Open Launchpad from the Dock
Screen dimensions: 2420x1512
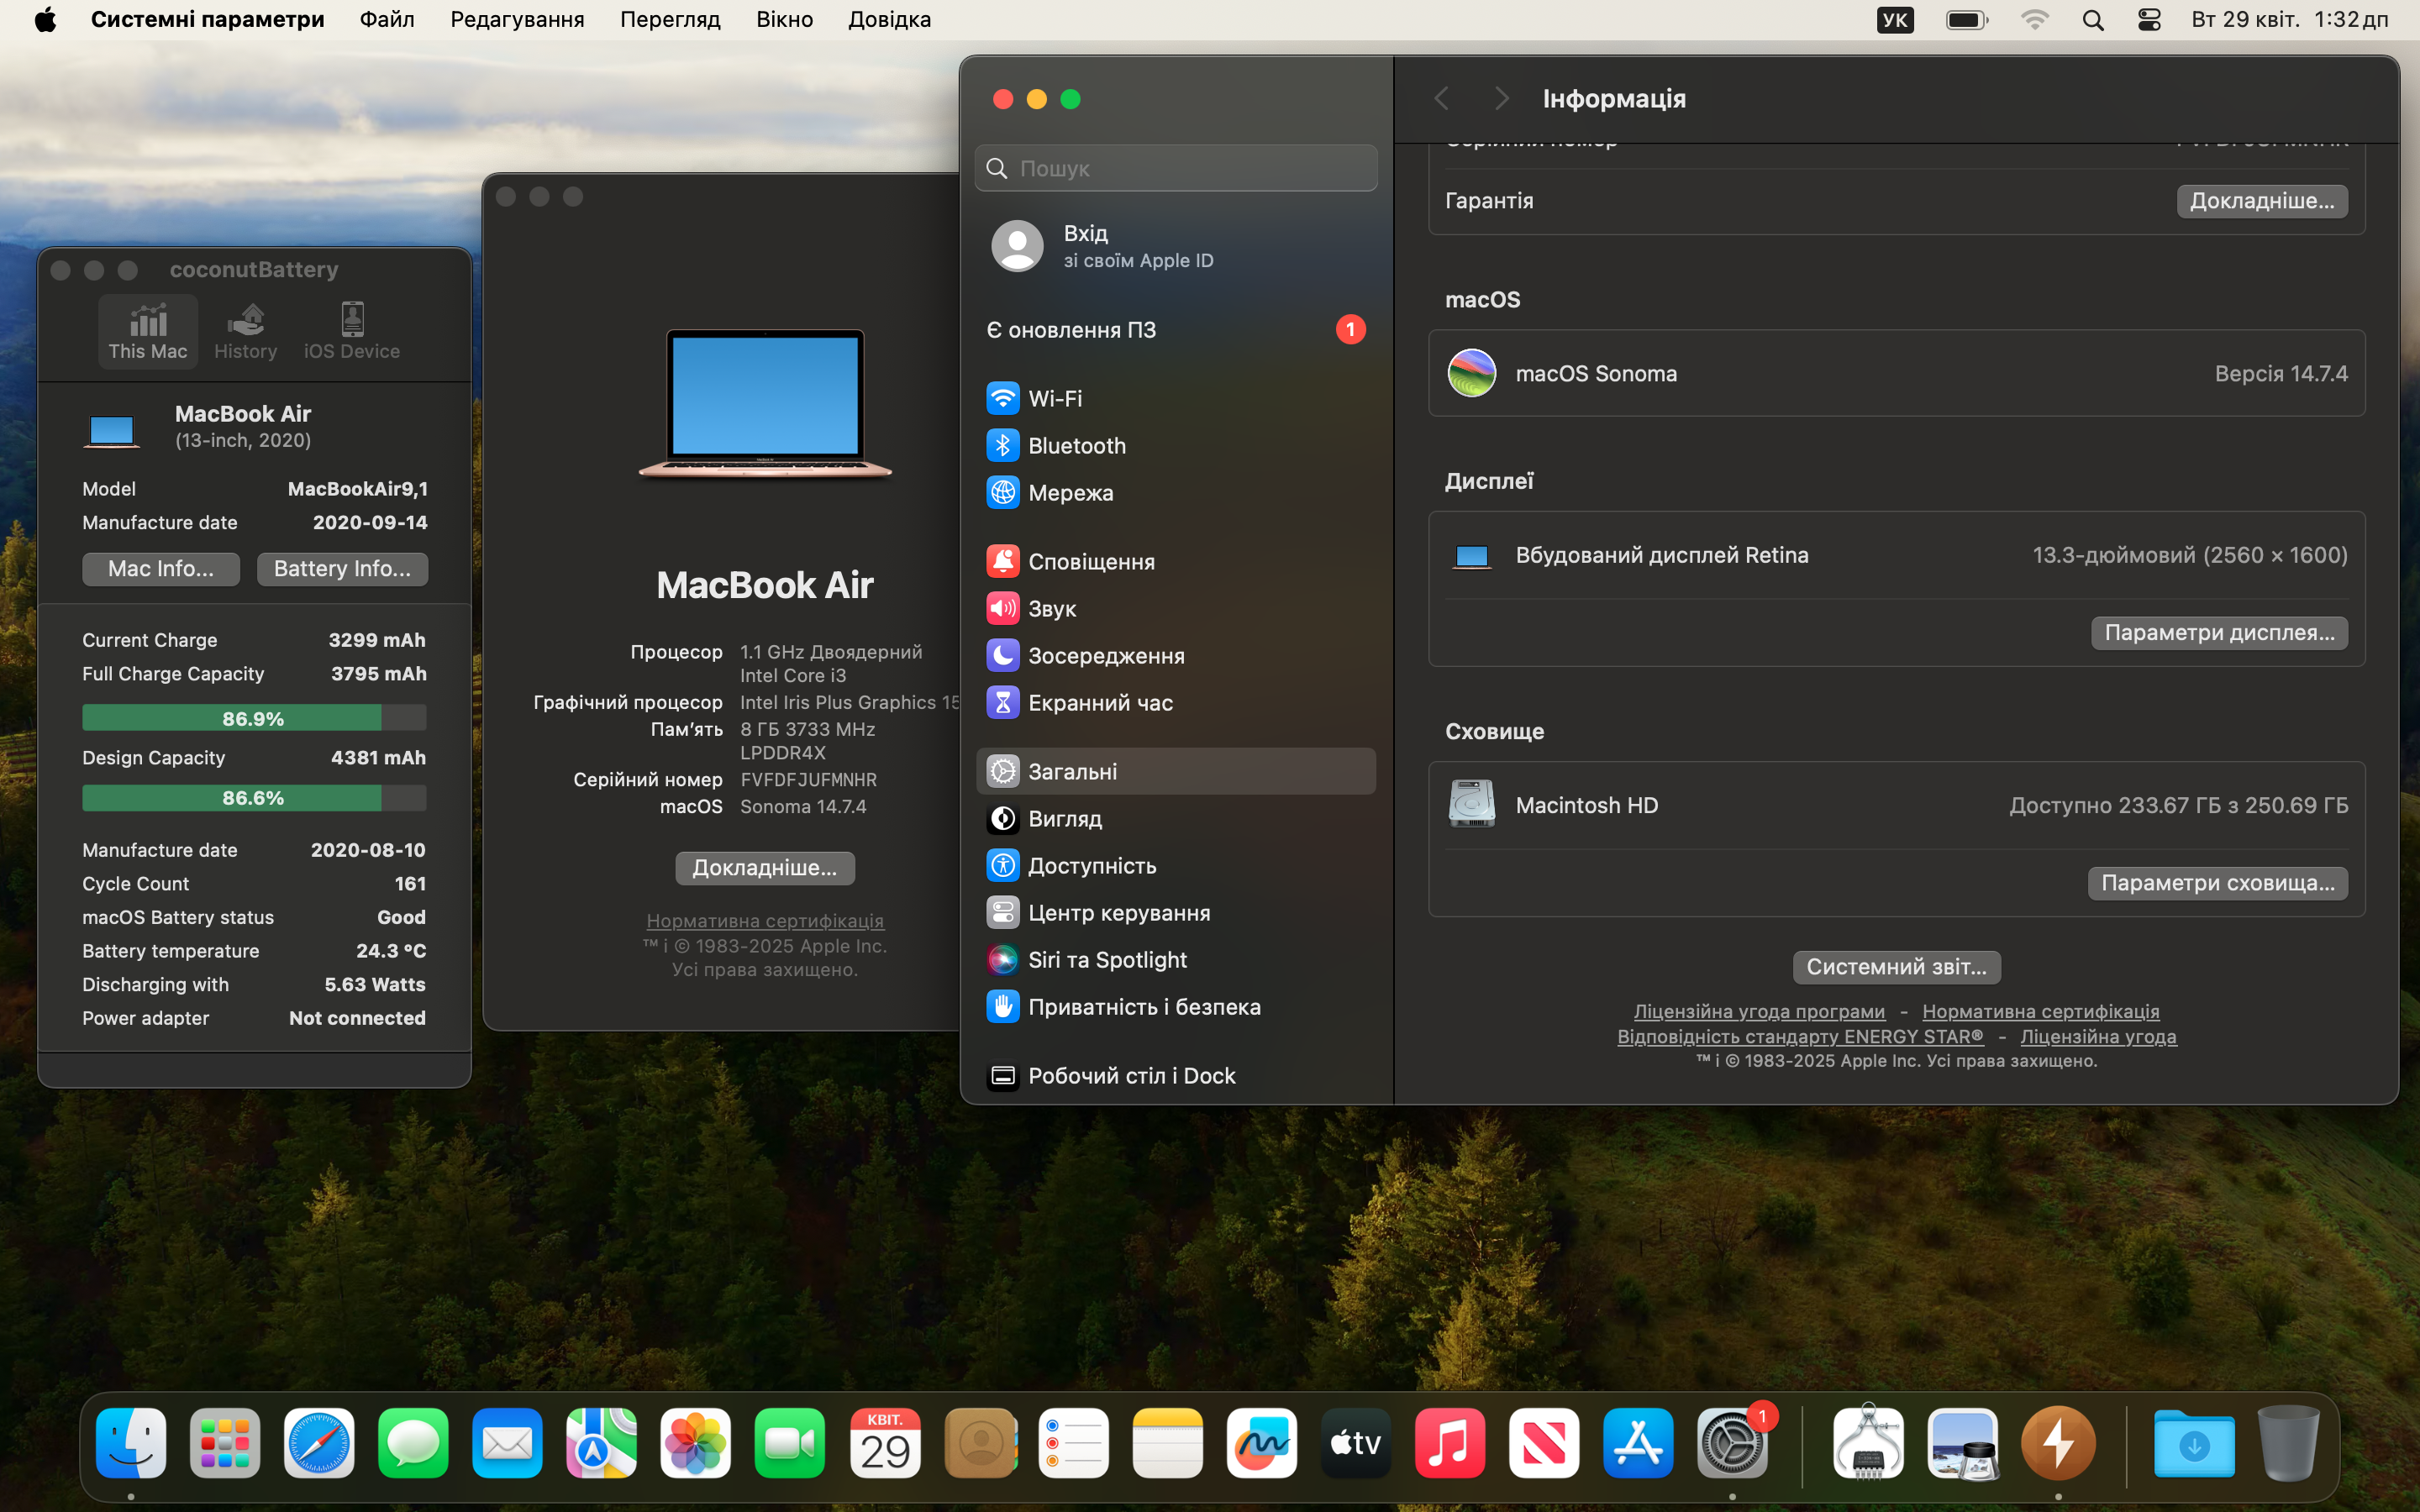tap(225, 1443)
